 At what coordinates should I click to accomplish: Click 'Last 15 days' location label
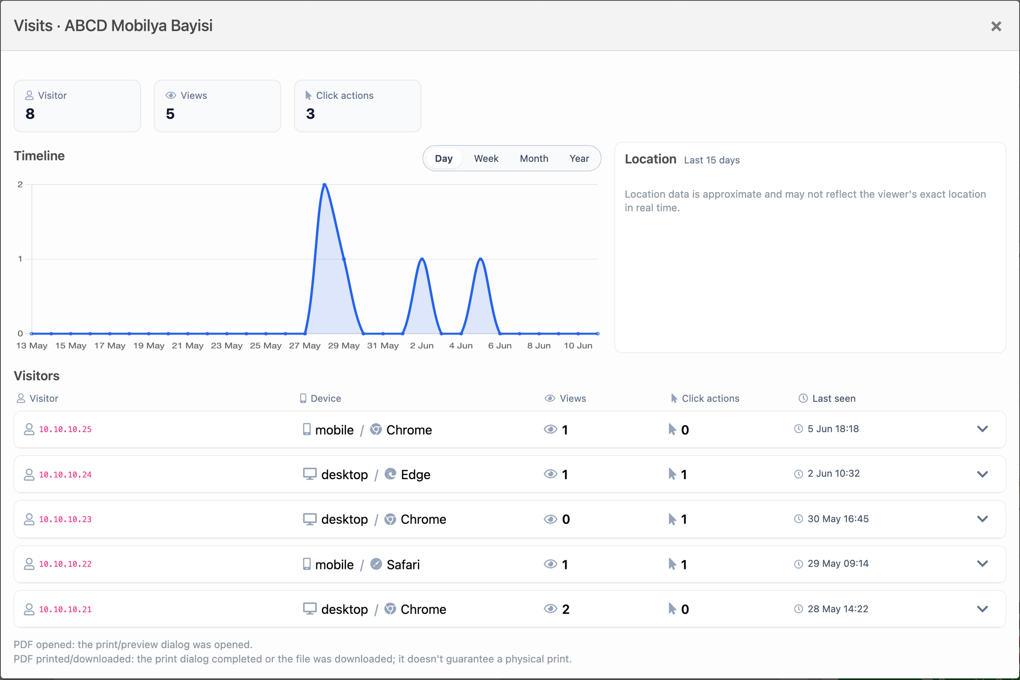pyautogui.click(x=712, y=160)
